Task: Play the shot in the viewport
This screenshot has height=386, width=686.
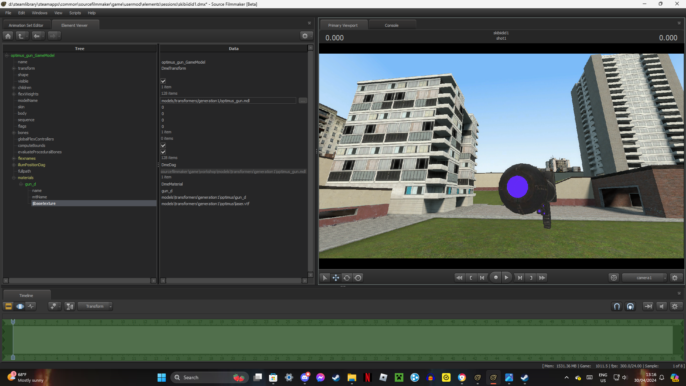Action: 507,278
